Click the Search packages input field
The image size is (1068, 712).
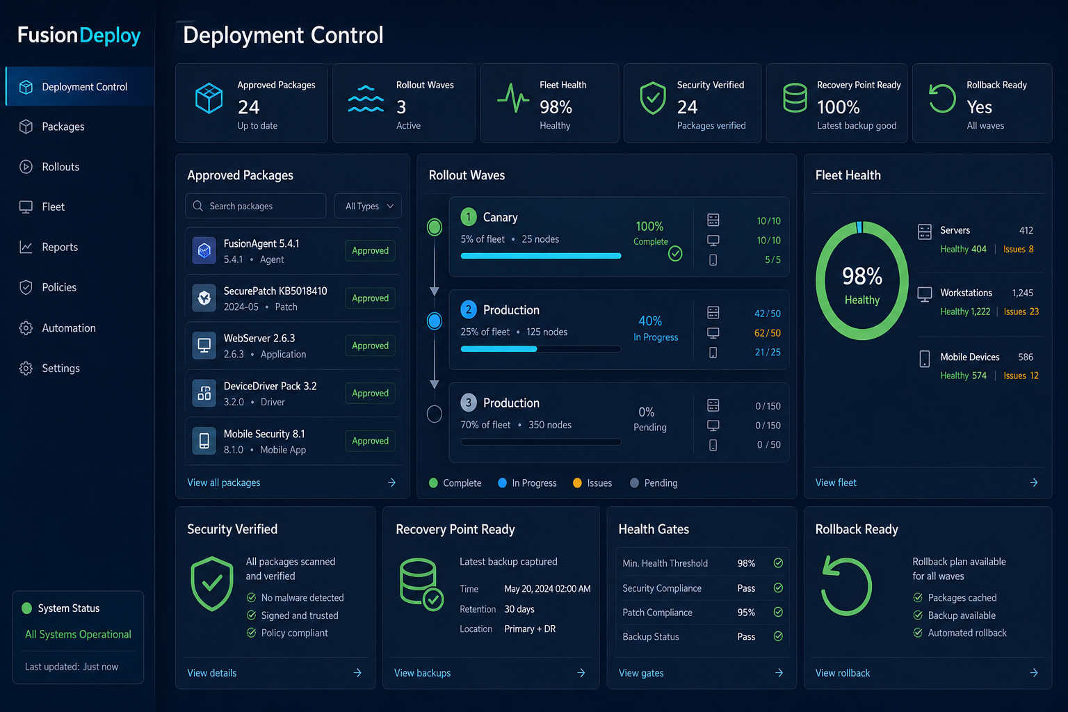tap(255, 206)
